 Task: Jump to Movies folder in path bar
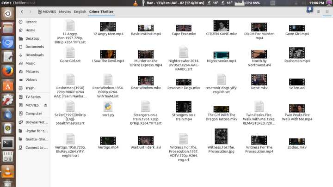point(65,12)
